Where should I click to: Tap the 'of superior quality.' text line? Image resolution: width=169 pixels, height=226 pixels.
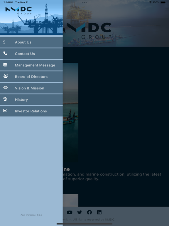81,179
